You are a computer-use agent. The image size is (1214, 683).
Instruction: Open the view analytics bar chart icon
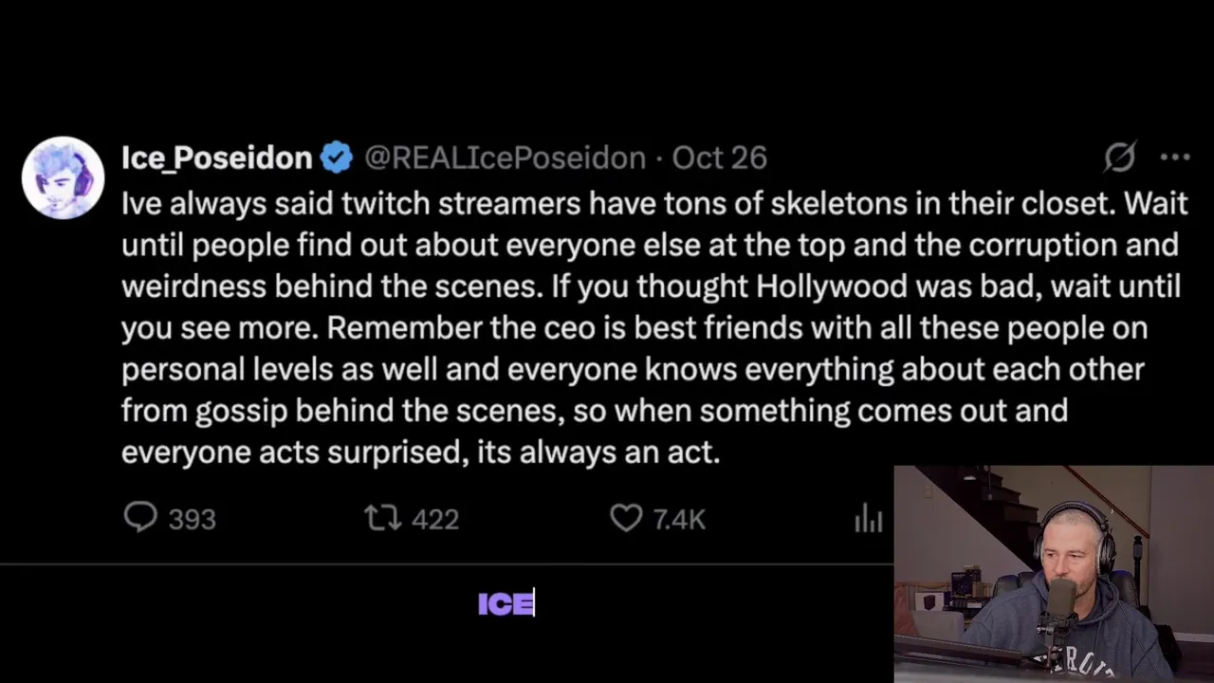pos(868,518)
